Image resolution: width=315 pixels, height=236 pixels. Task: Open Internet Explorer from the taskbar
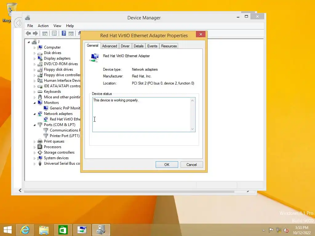(x=25, y=230)
